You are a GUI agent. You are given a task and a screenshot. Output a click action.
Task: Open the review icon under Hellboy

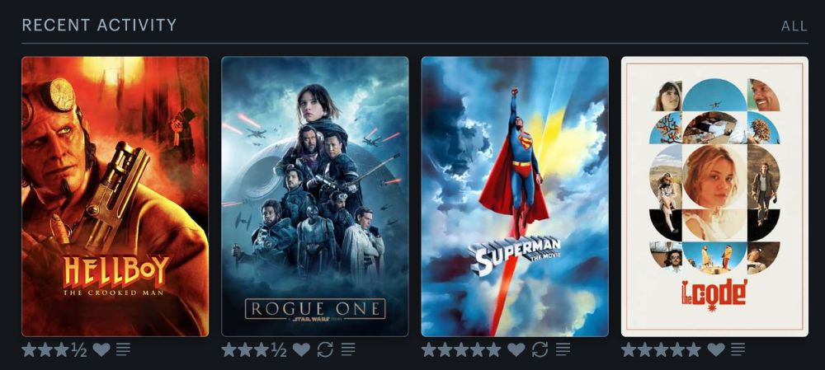point(123,349)
